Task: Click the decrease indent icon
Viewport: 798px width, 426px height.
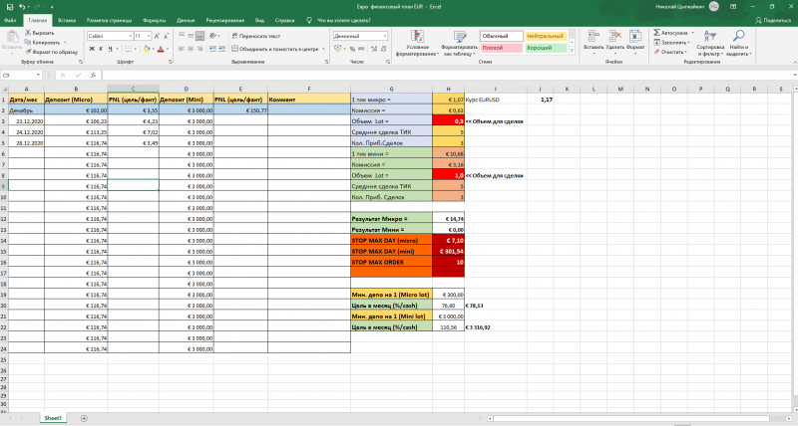Action: click(212, 49)
